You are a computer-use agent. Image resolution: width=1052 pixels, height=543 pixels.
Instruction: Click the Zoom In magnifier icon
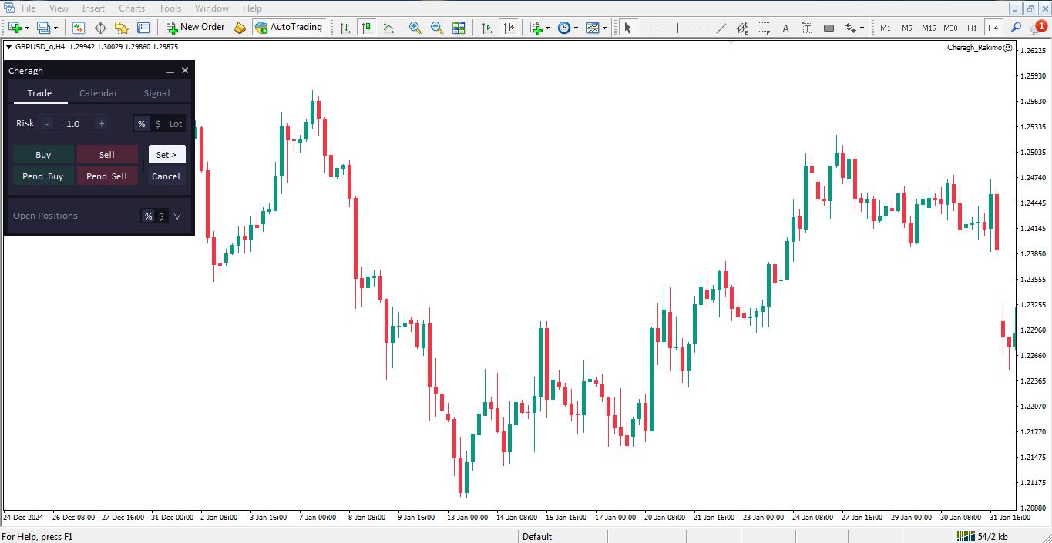click(415, 28)
